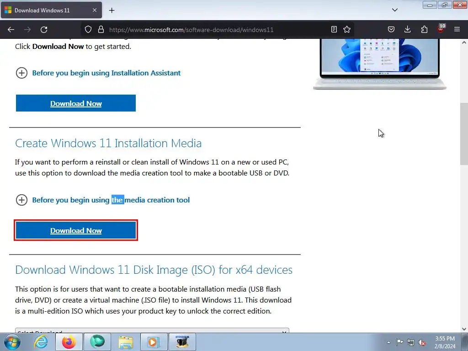
Task: Click the forward navigation arrow
Action: 27,30
